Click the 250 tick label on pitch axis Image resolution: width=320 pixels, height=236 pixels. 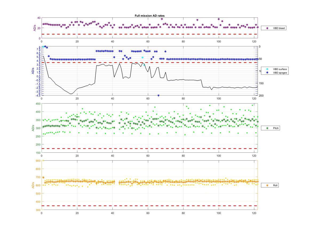38,137
